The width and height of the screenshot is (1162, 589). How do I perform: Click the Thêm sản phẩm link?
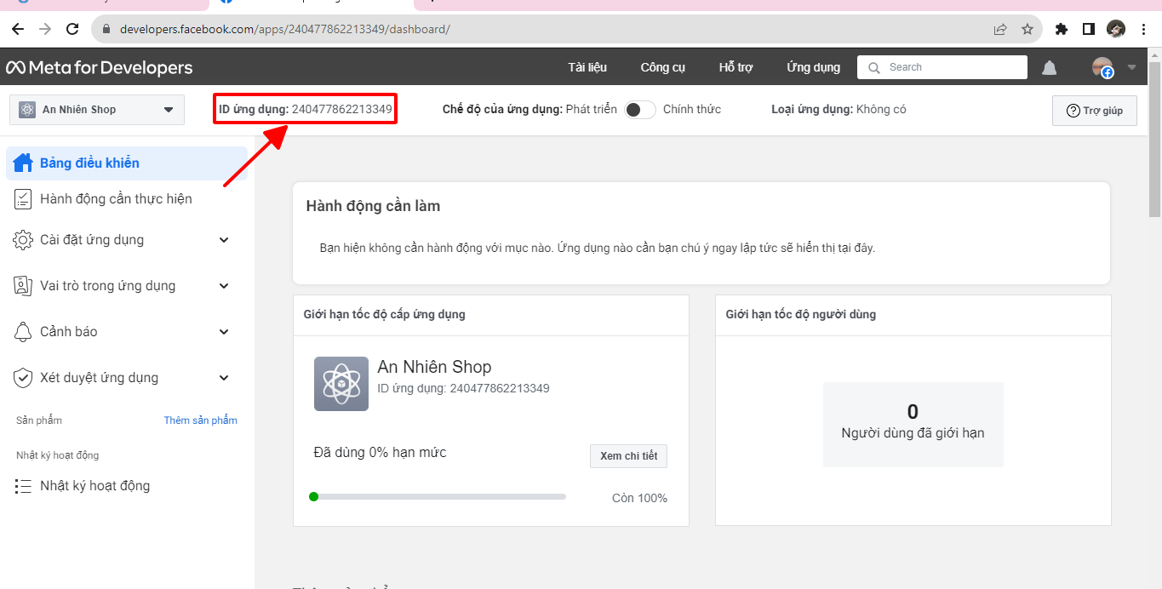(200, 420)
